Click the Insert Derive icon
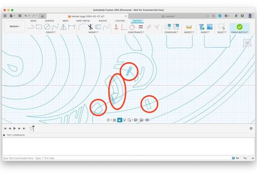This screenshot has width=257, height=175. (x=202, y=27)
